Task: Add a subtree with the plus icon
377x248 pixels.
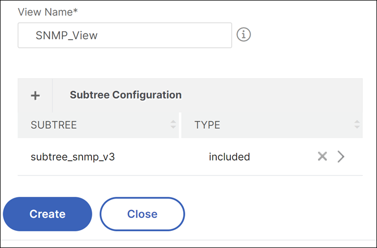Action: pos(35,96)
